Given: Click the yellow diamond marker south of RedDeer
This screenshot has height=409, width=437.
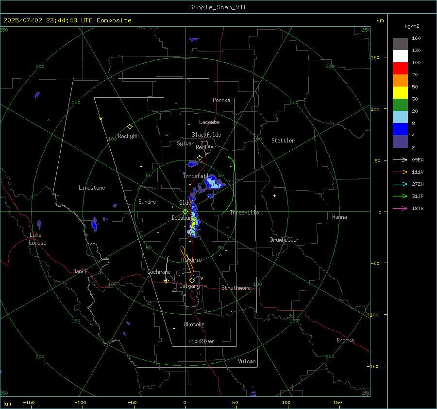Looking at the screenshot, I should coord(200,158).
